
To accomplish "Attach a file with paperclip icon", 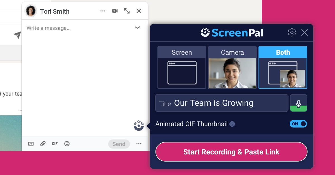I will [43, 144].
